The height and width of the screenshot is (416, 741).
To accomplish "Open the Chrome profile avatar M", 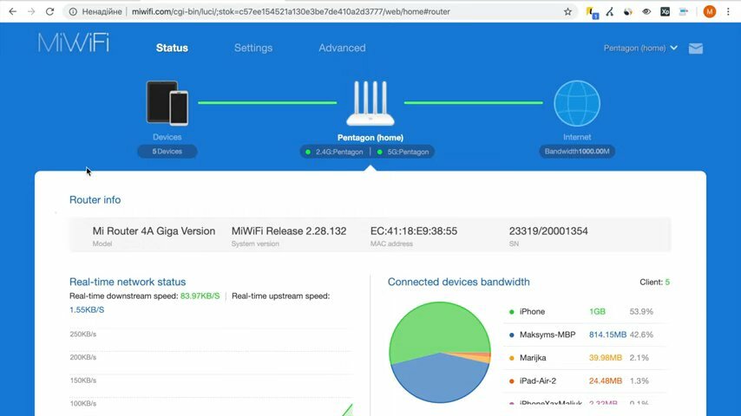I will point(710,11).
